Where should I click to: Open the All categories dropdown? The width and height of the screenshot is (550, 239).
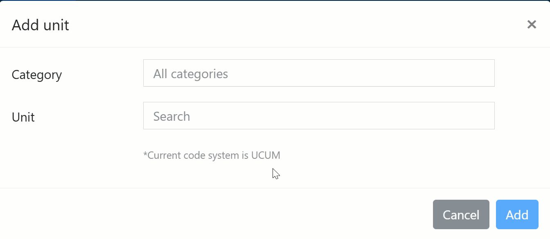[319, 73]
